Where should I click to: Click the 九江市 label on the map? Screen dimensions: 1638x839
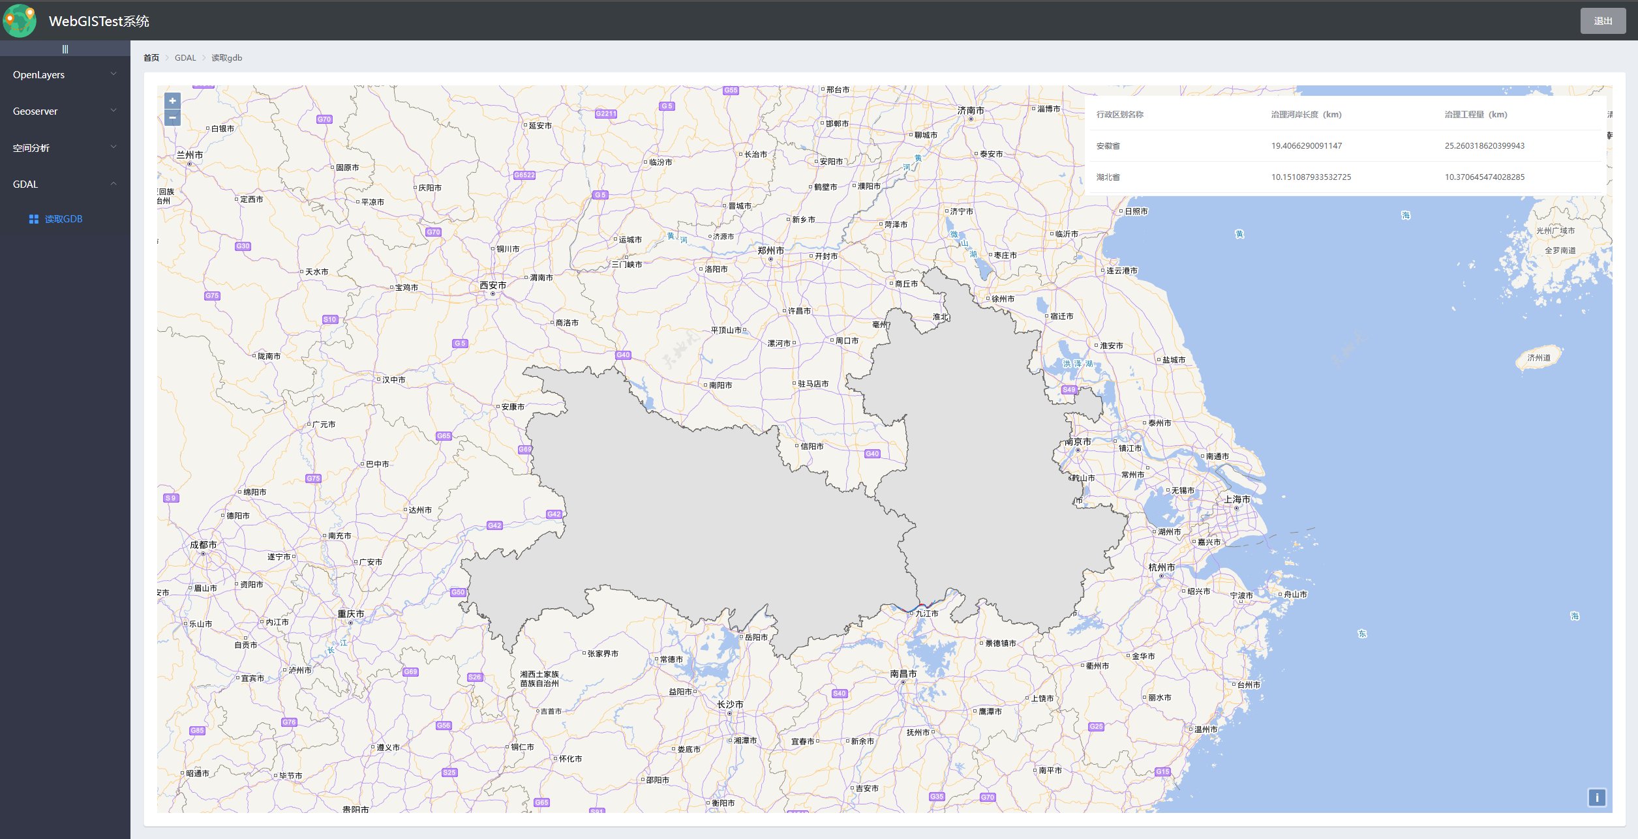[927, 613]
